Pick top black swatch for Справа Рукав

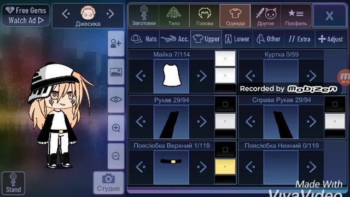pyautogui.click(x=335, y=105)
